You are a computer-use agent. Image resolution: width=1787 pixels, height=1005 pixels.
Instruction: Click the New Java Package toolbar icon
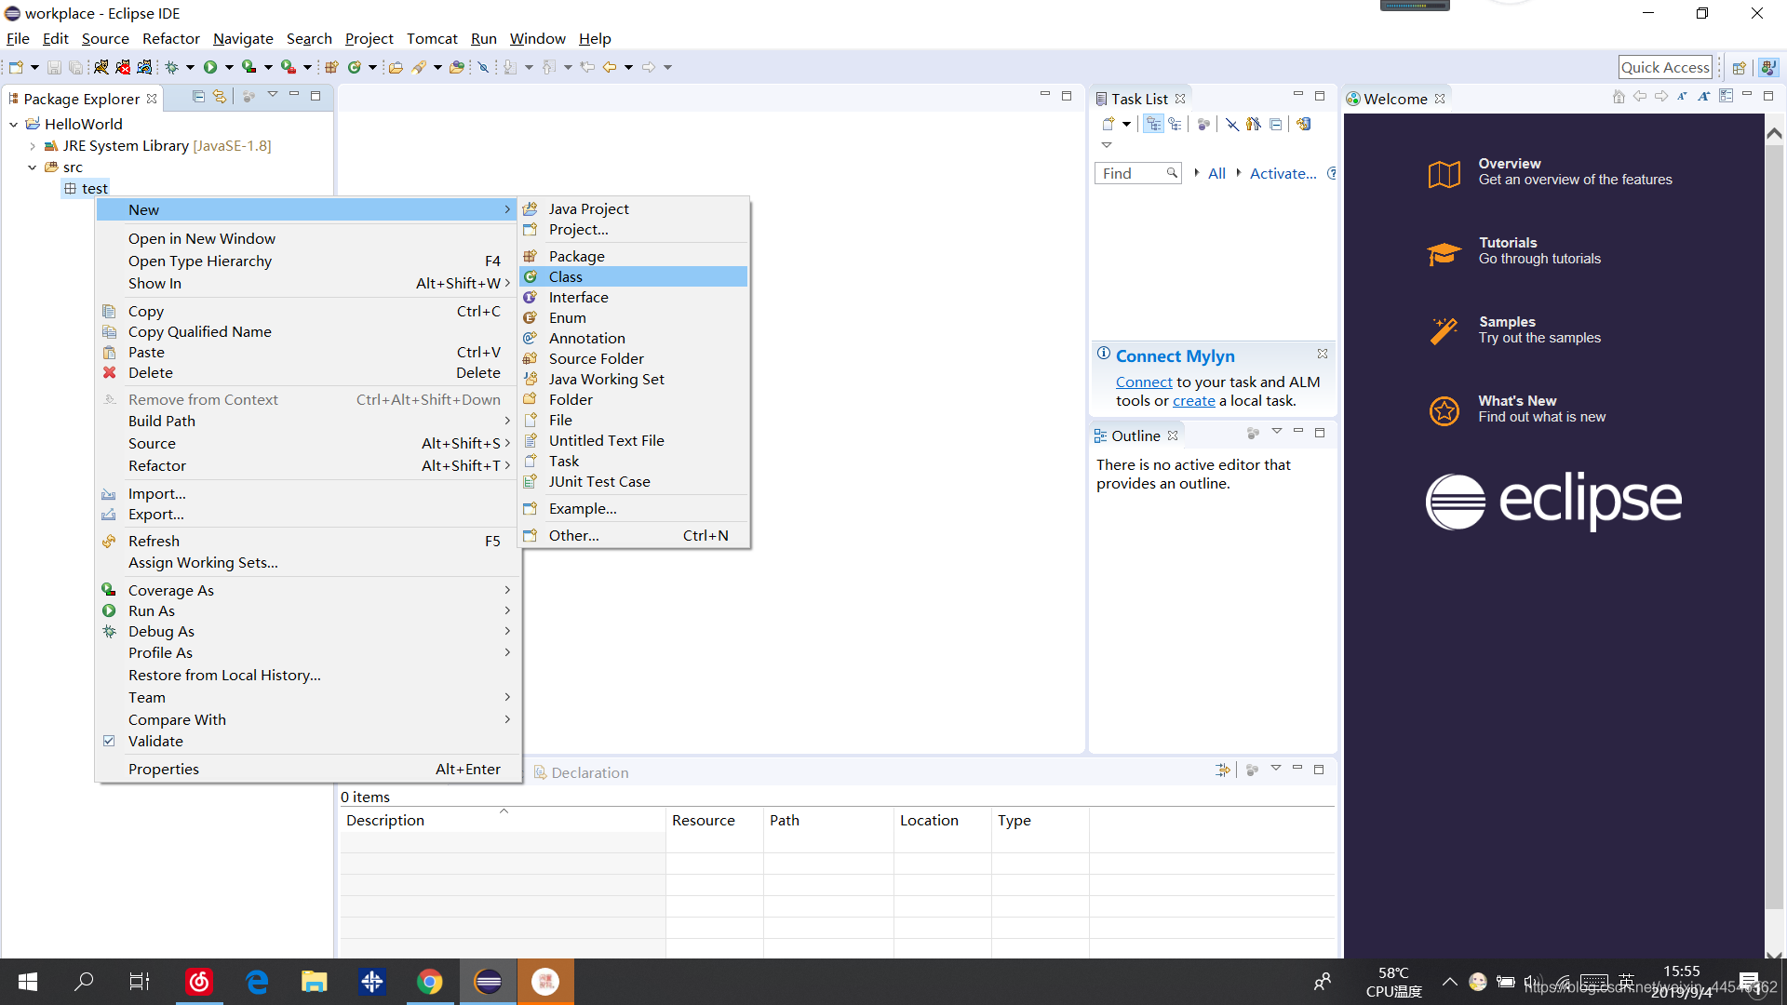(x=331, y=67)
